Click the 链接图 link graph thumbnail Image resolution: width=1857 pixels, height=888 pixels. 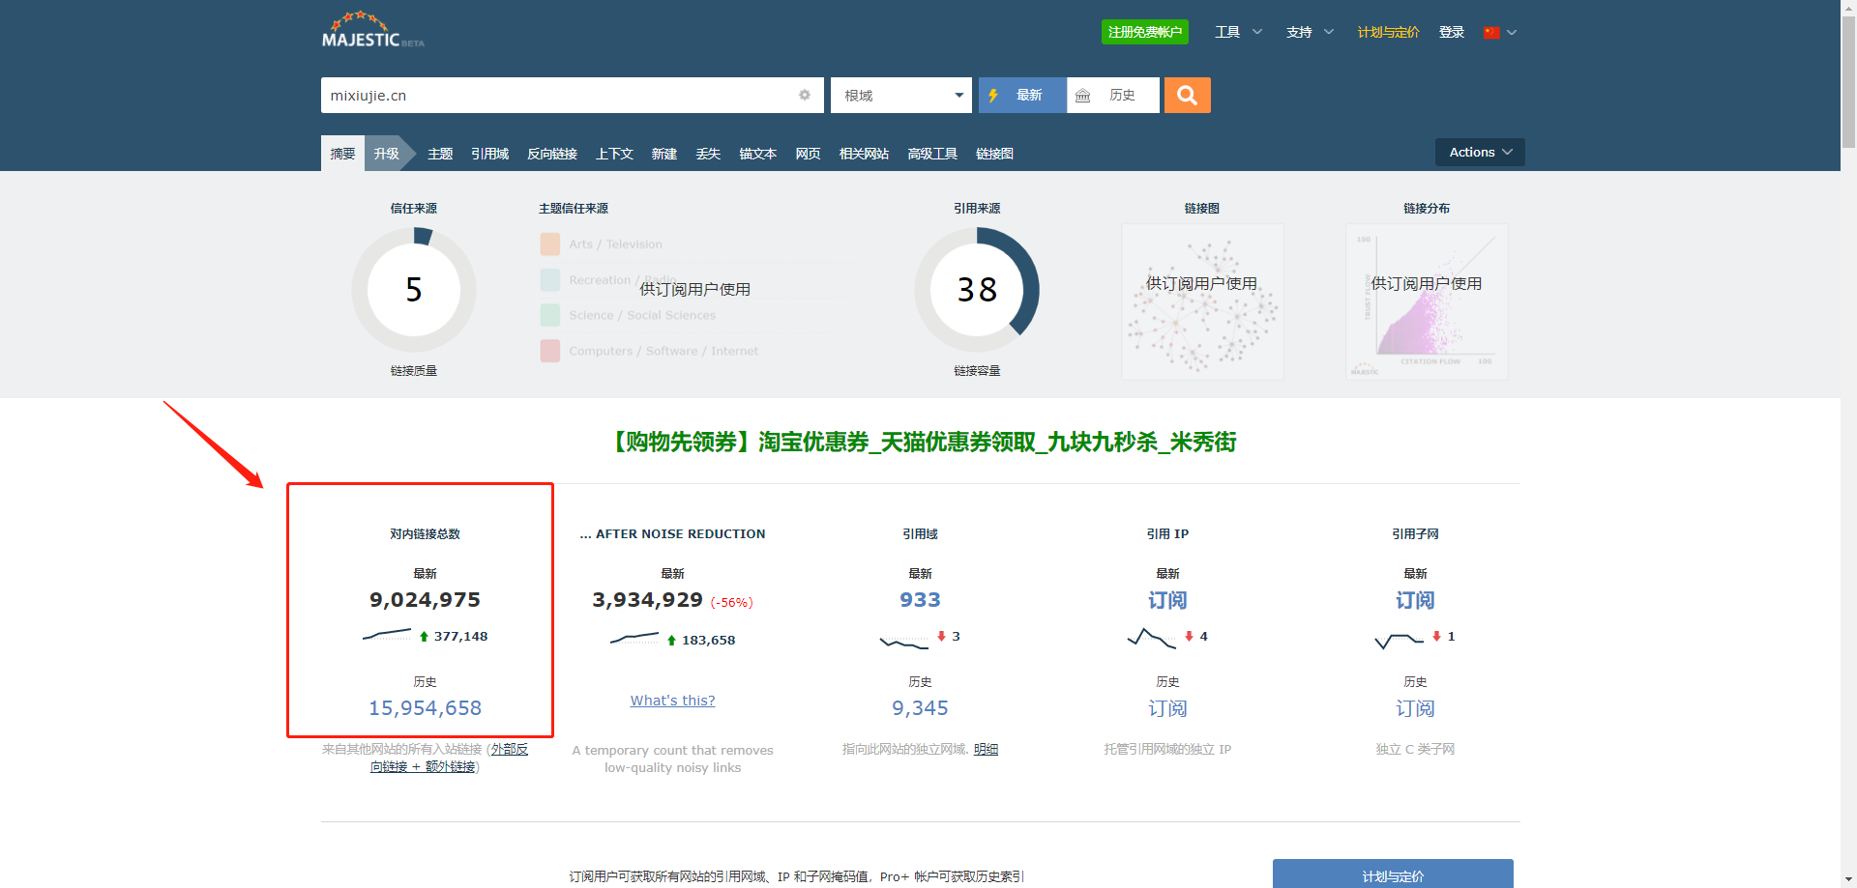pos(1202,301)
